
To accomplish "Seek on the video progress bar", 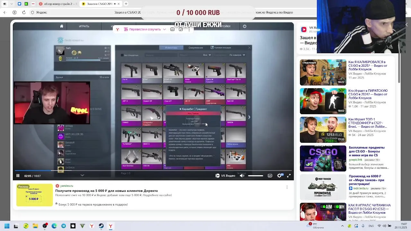I will (153, 171).
